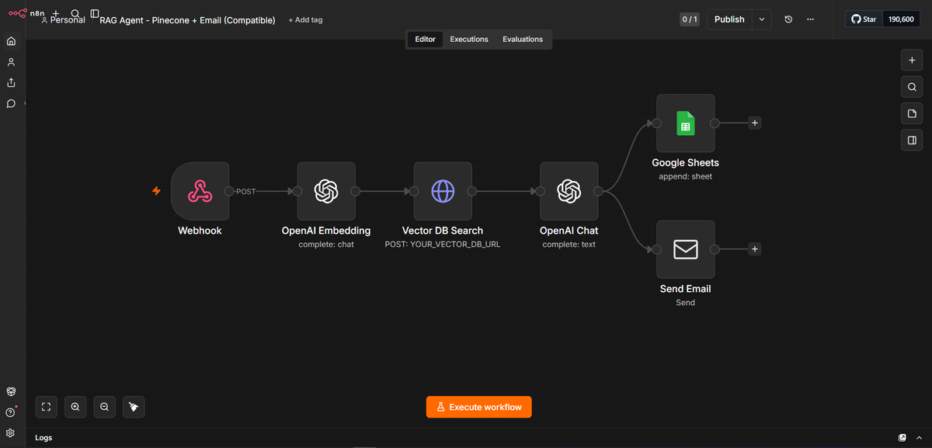
Task: Click the plus connector after Google Sheets
Action: (754, 123)
